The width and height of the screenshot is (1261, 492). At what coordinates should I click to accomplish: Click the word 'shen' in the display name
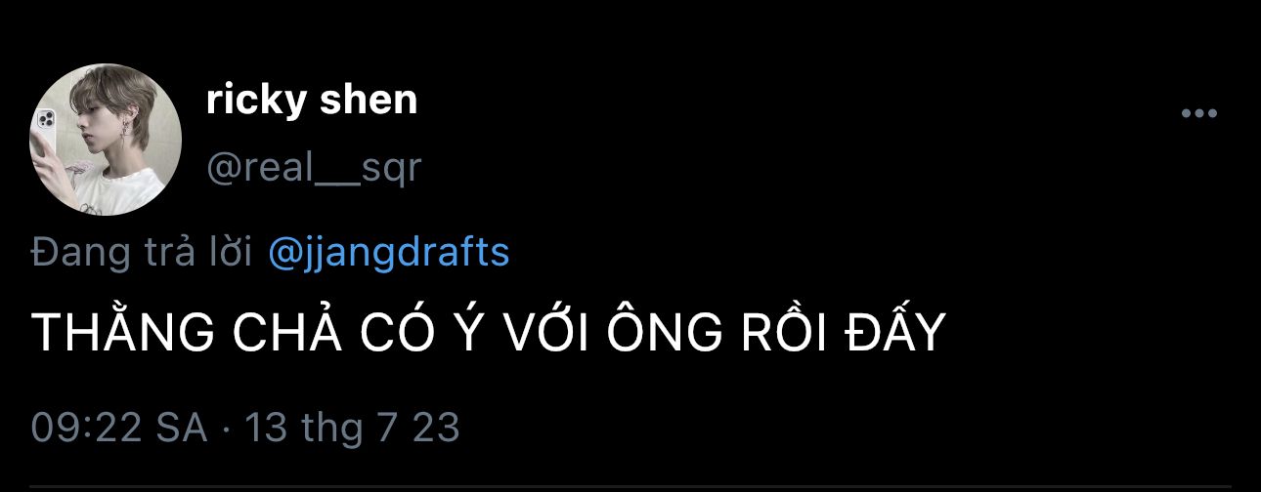click(x=369, y=100)
